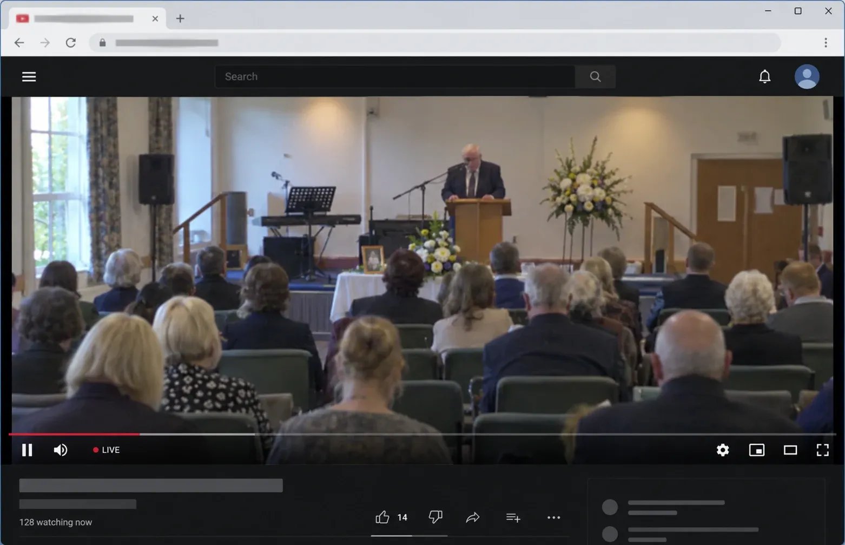Share the video
845x545 pixels.
(473, 518)
